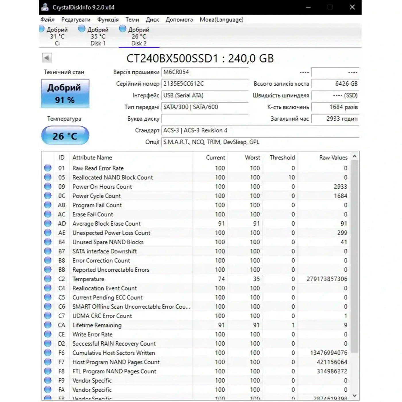Click status icon of Unused Spare NAND Blocks

coord(48,242)
